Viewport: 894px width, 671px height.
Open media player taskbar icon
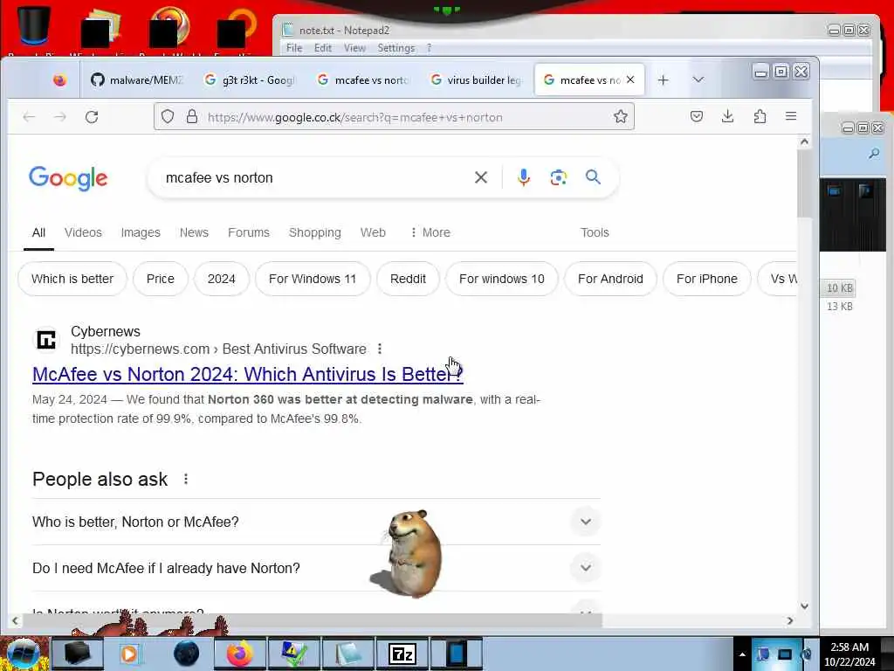click(x=131, y=654)
